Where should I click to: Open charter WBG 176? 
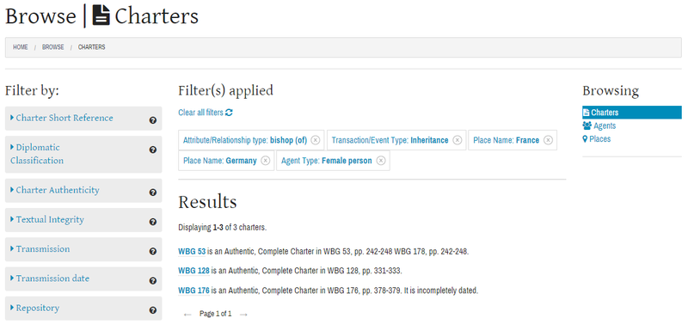(x=193, y=290)
